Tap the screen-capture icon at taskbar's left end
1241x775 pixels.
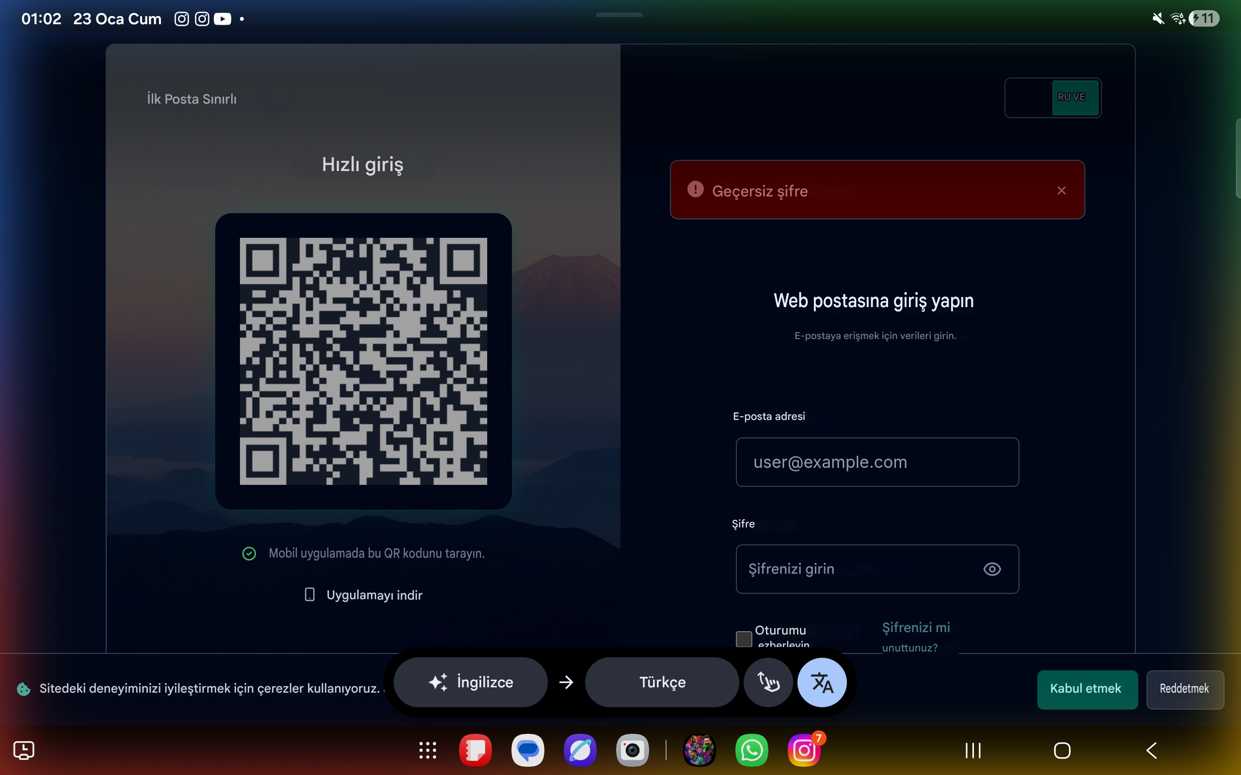24,750
